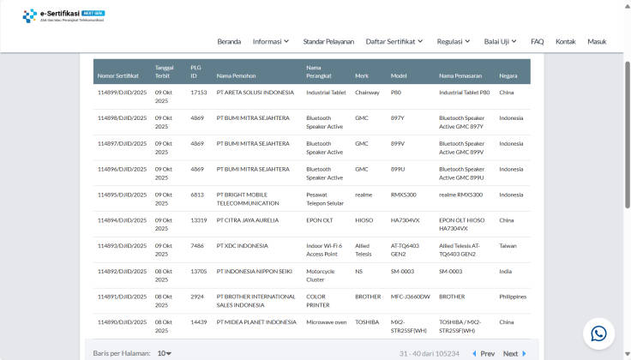
Task: Click the Masuk login link
Action: coord(597,41)
